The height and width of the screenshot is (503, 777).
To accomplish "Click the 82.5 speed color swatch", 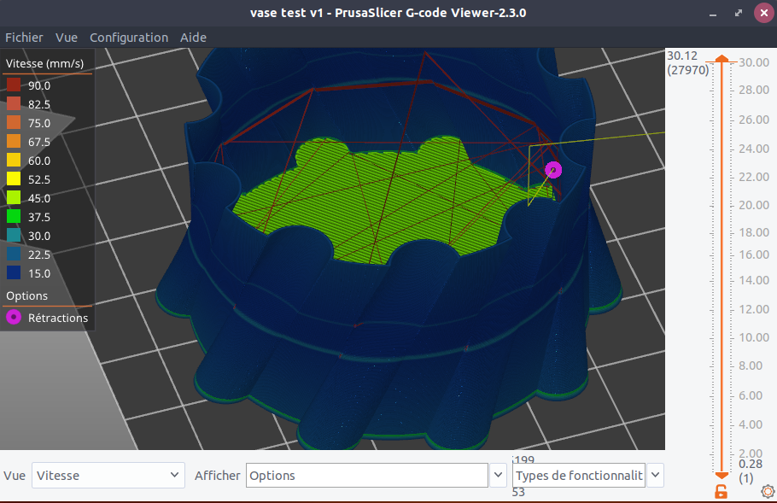I will tap(14, 103).
